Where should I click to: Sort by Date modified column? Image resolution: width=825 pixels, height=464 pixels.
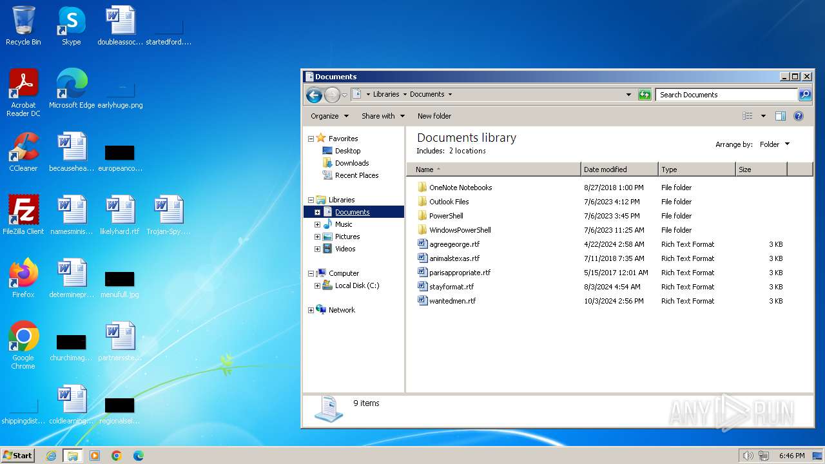point(619,169)
